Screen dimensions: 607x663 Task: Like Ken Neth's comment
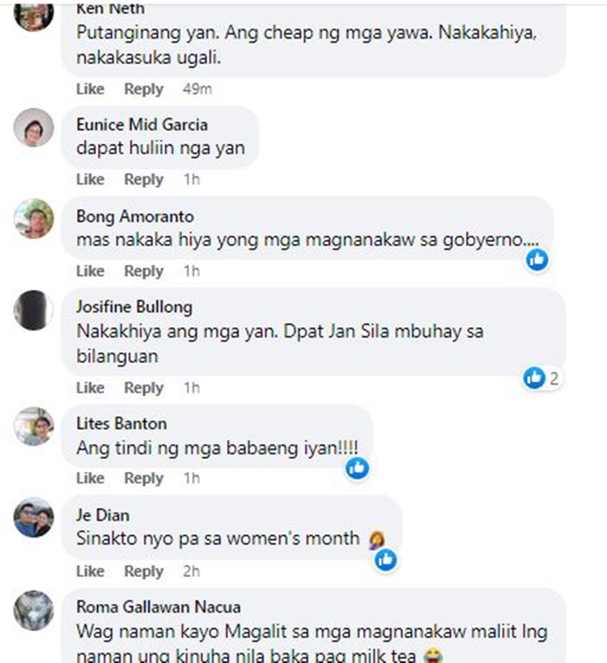tap(90, 89)
